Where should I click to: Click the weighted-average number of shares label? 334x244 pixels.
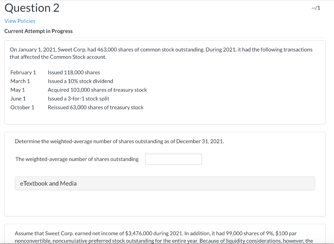[77, 159]
